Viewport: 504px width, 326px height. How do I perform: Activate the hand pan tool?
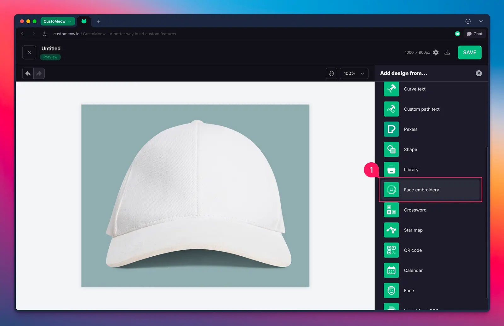click(331, 73)
